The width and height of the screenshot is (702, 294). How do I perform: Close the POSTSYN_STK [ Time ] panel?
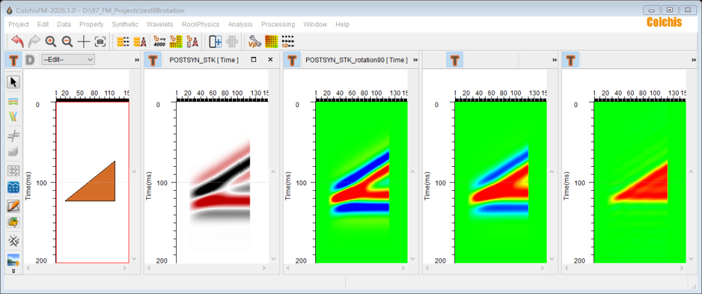pos(270,60)
